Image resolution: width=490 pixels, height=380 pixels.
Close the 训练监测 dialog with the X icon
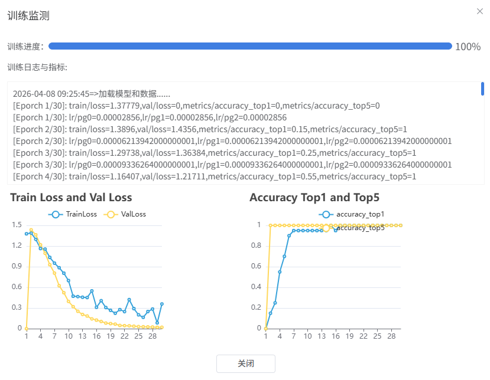[x=479, y=11]
